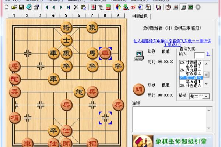
Task: Open the variation tree toolbar icon
Action: click(101, 7)
